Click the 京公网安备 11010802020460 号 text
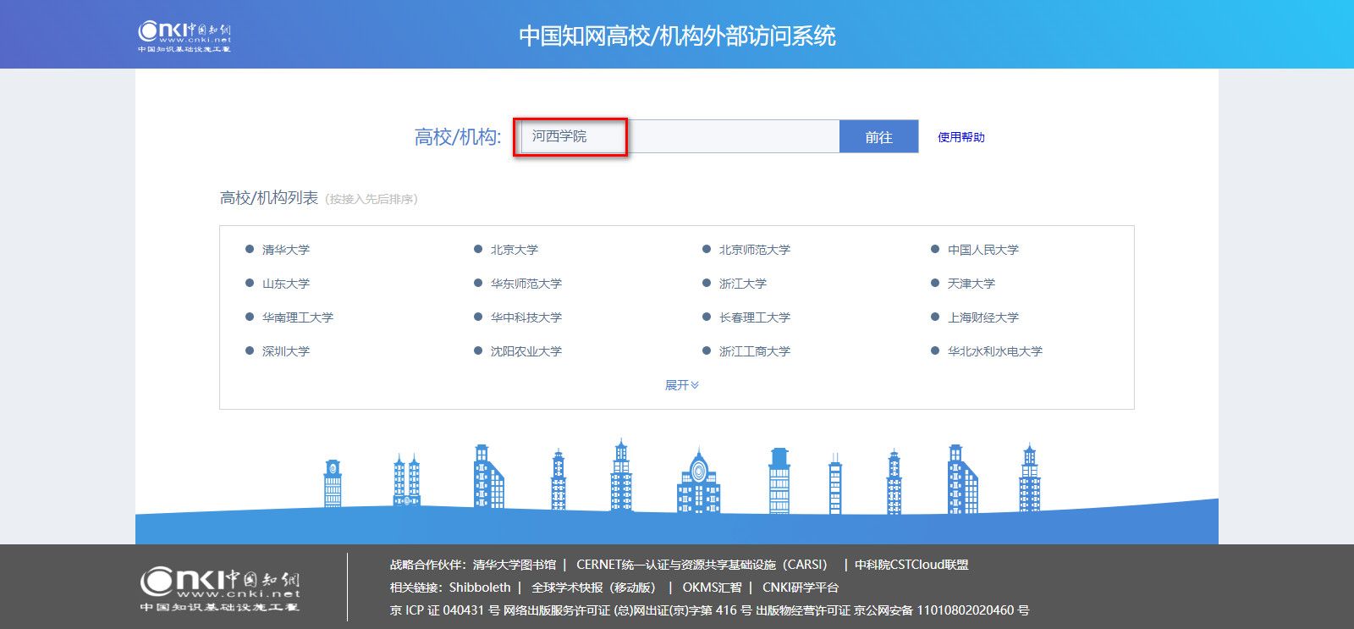The width and height of the screenshot is (1354, 629). (x=942, y=610)
